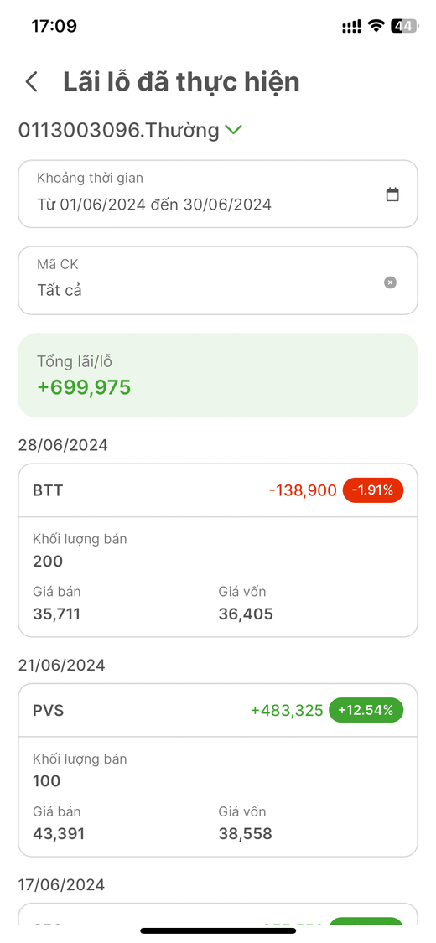Expand the account dropdown chevron
This screenshot has height=943, width=436.
pyautogui.click(x=233, y=129)
